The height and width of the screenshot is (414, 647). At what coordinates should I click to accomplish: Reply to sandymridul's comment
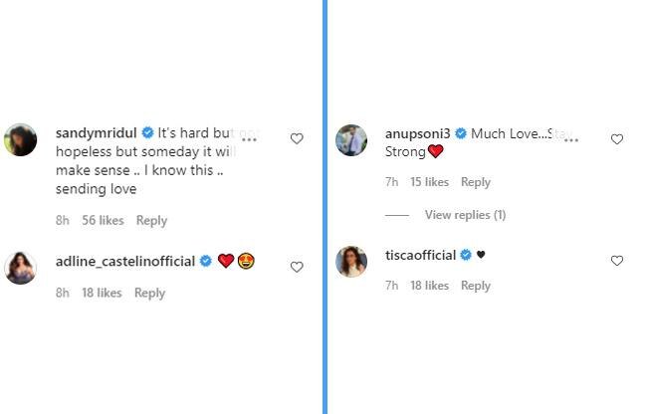pos(151,220)
